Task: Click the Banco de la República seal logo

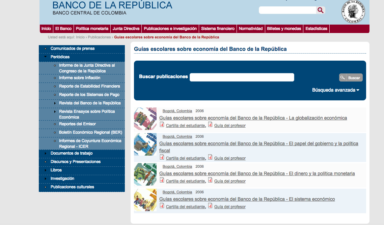Action: click(353, 12)
